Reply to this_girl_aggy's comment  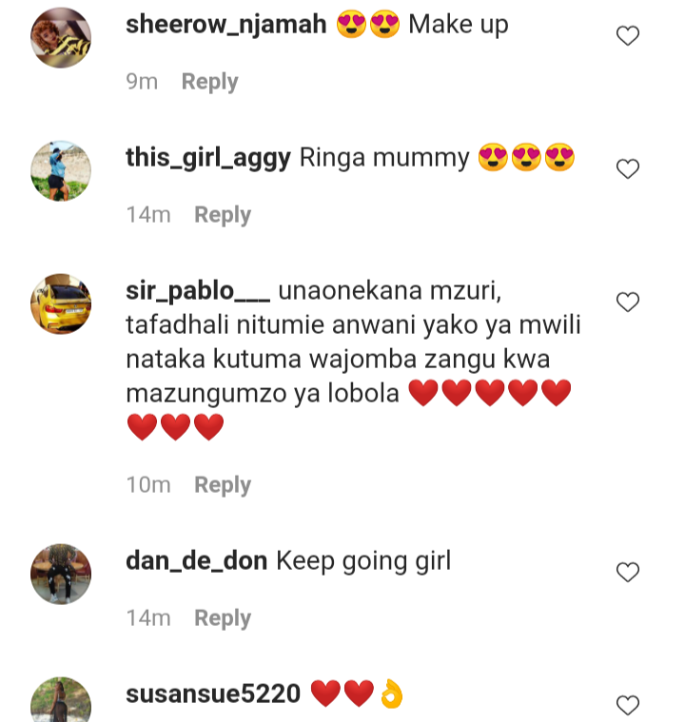pos(223,215)
